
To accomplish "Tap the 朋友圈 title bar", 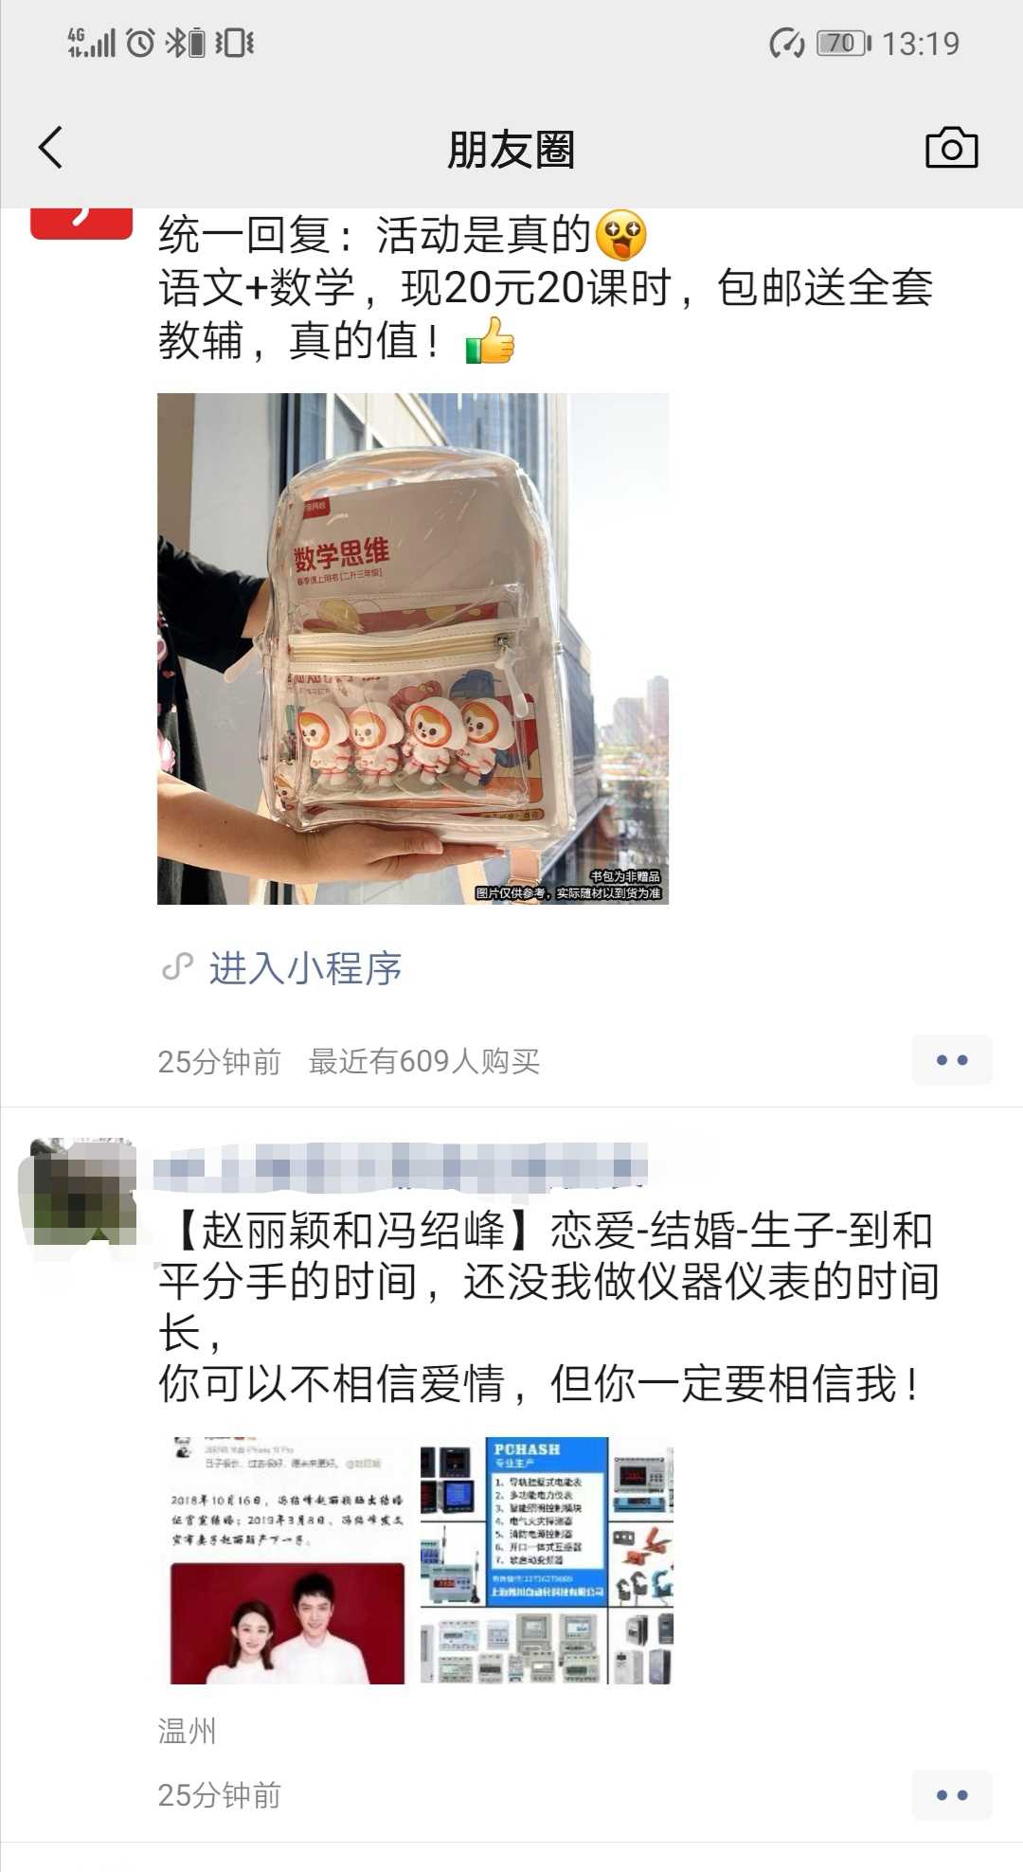I will point(511,150).
